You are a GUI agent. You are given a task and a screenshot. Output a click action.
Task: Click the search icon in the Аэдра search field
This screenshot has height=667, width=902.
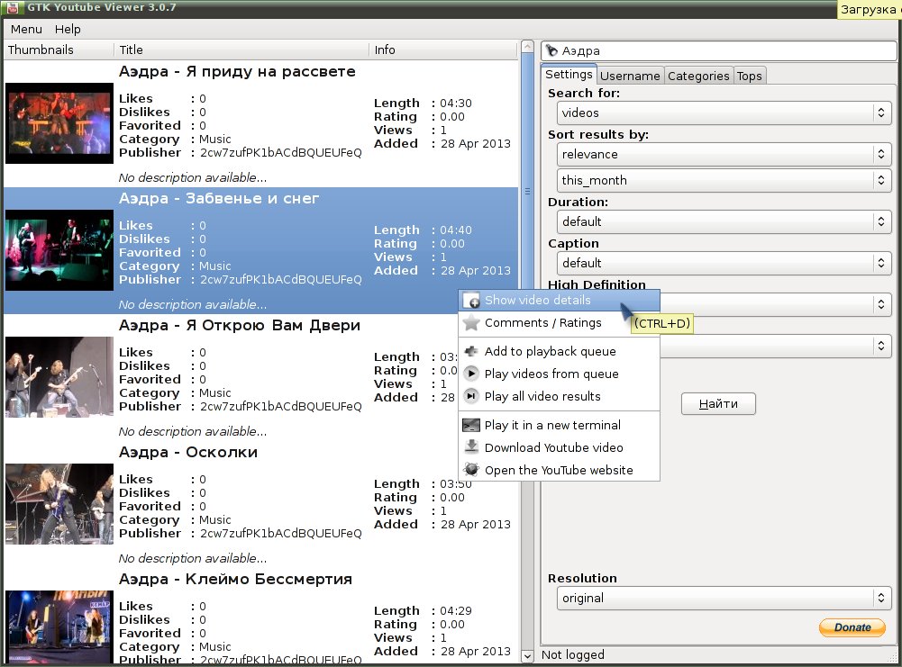coord(551,50)
